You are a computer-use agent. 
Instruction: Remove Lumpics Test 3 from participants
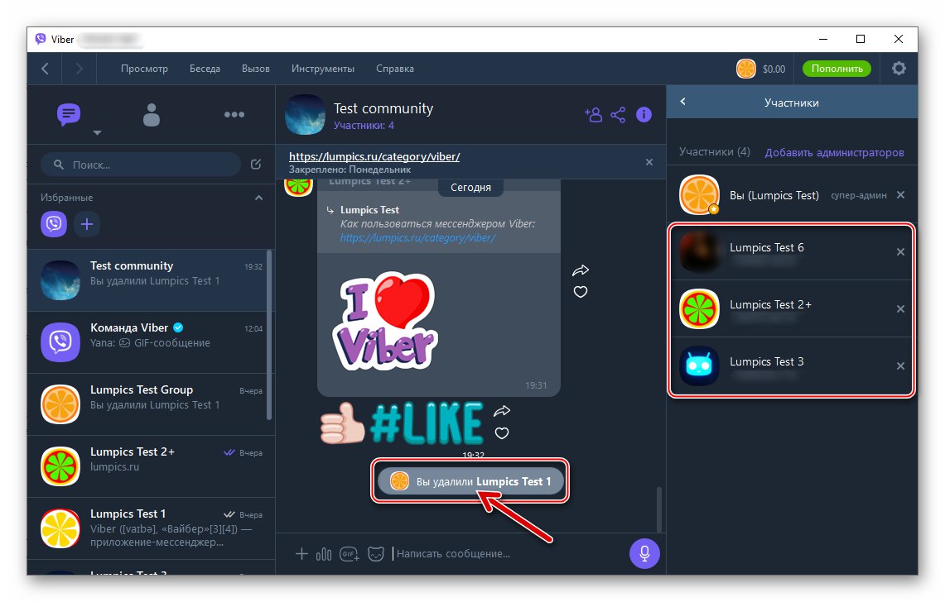pyautogui.click(x=900, y=366)
